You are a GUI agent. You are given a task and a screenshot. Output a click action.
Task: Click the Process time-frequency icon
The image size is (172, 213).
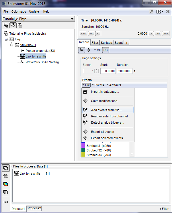tap(6, 184)
